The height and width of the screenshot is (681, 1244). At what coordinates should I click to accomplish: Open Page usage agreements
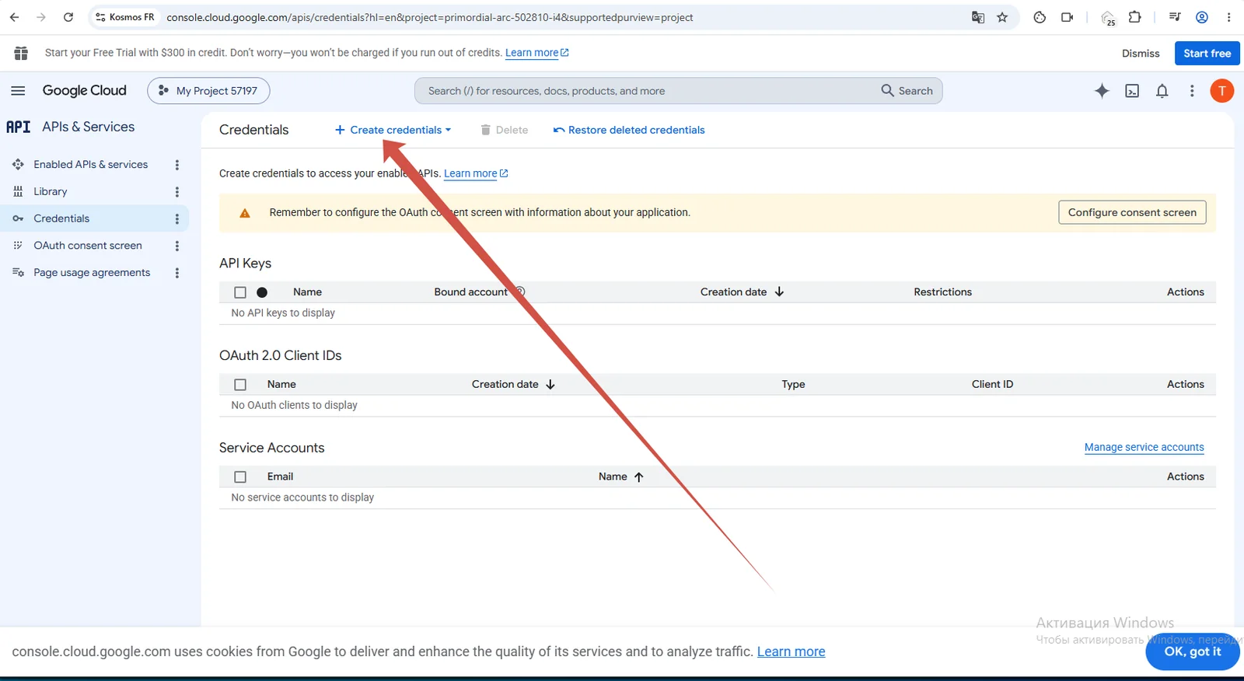point(92,273)
